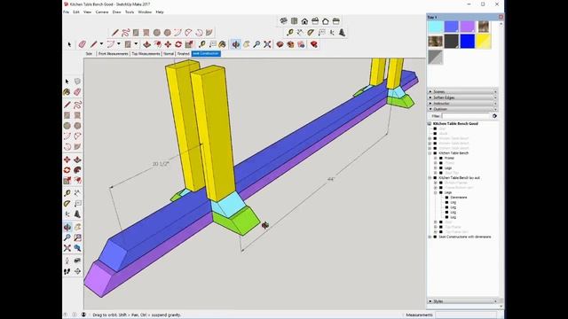The width and height of the screenshot is (568, 319).
Task: Activate the Pan hand tool in top toolbar
Action: 247,44
